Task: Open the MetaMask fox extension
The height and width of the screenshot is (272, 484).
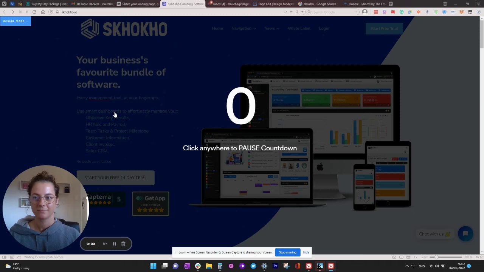Action: click(x=462, y=12)
